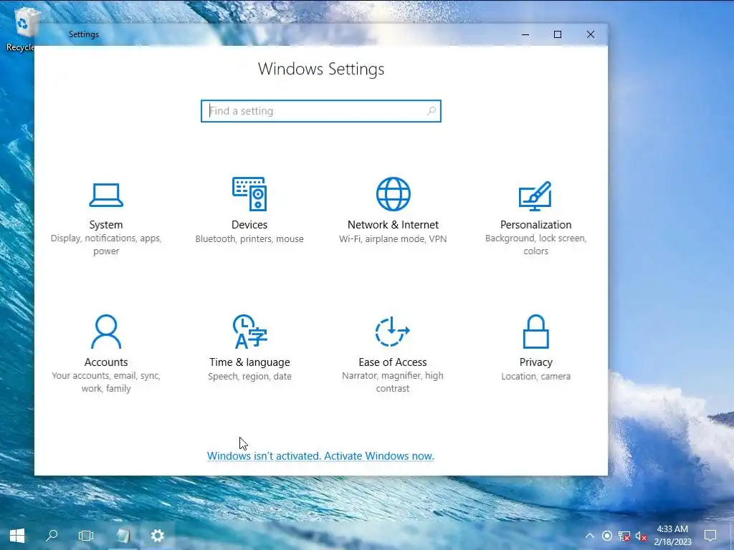Image resolution: width=734 pixels, height=550 pixels.
Task: Click "Speech, region, date" description
Action: pos(249,376)
